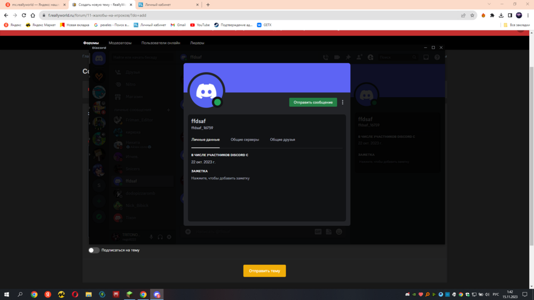The height and width of the screenshot is (300, 534).
Task: Select the Nick_Bibick direct message row
Action: (x=143, y=206)
